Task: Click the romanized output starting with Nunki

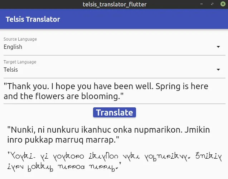Action: click(108, 135)
